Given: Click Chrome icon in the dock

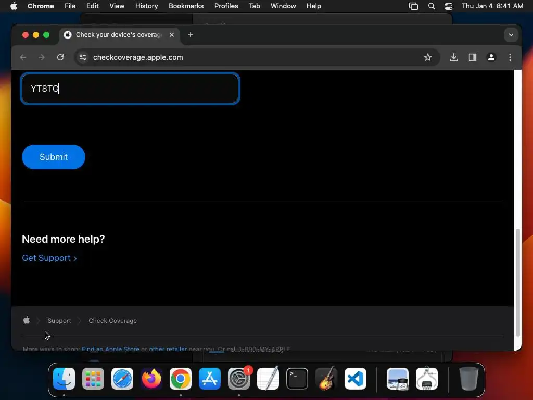Looking at the screenshot, I should click(181, 378).
